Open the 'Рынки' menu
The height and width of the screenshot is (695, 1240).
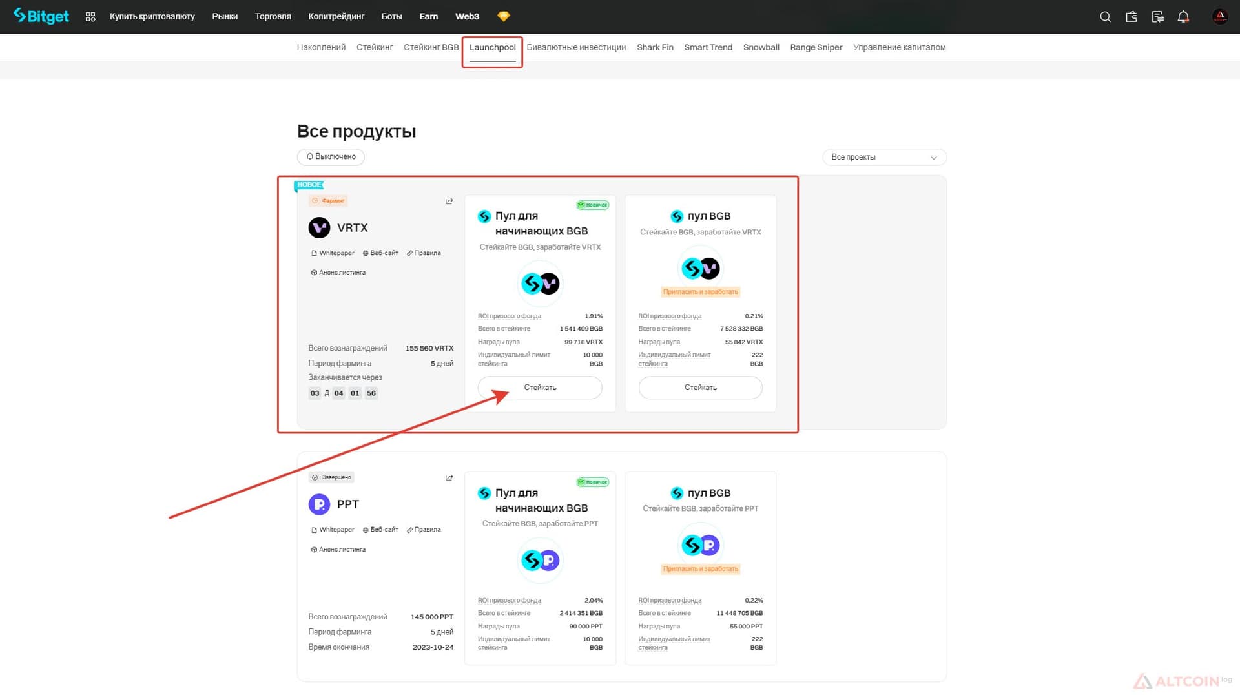point(225,16)
